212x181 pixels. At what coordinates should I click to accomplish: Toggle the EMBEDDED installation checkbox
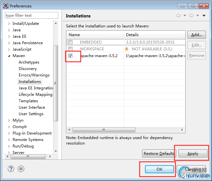click(x=71, y=42)
